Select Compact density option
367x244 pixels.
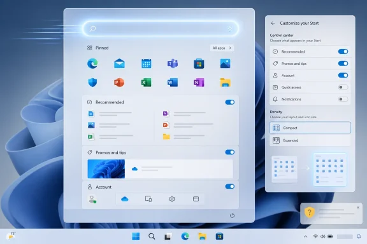[x=310, y=128]
